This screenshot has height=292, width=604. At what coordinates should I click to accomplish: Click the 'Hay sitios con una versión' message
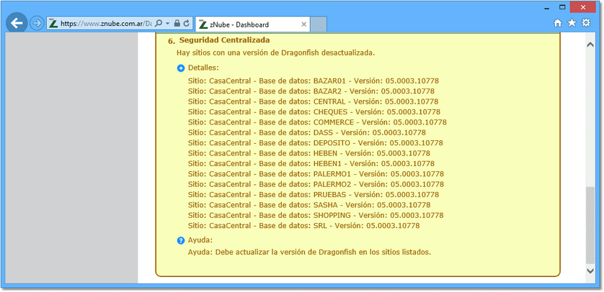[276, 53]
